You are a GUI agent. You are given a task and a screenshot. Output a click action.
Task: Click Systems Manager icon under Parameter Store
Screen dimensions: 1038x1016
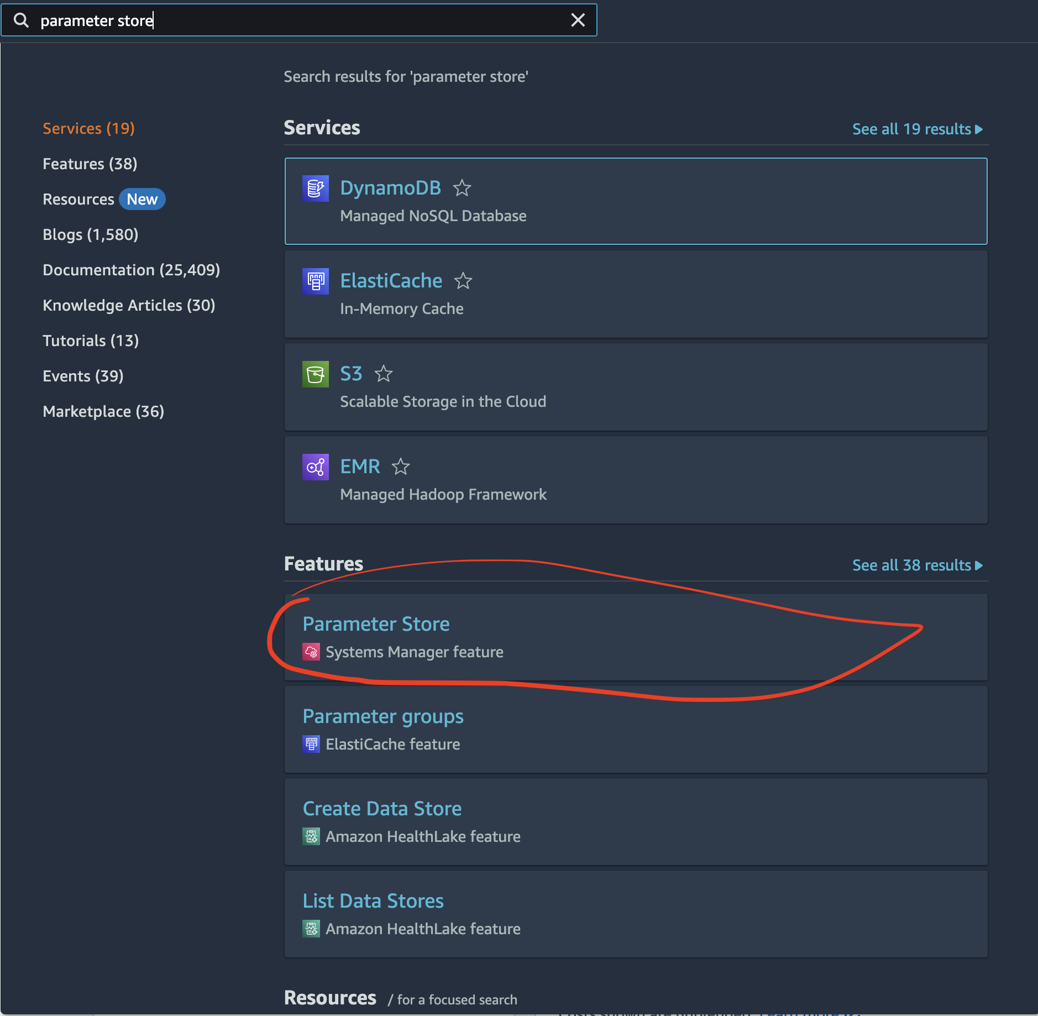point(311,652)
